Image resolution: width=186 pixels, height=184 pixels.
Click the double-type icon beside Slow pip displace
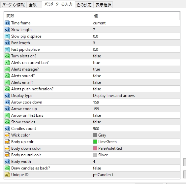7,36
